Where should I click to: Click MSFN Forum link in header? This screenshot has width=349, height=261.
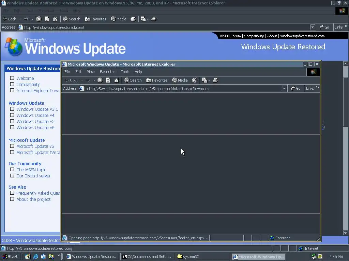click(230, 36)
